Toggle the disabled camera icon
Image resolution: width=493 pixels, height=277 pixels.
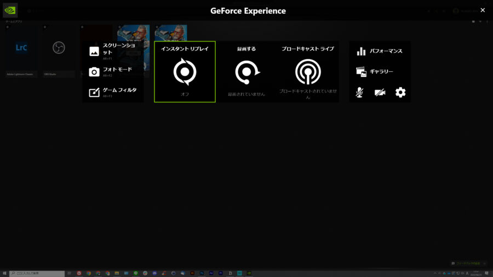[380, 93]
